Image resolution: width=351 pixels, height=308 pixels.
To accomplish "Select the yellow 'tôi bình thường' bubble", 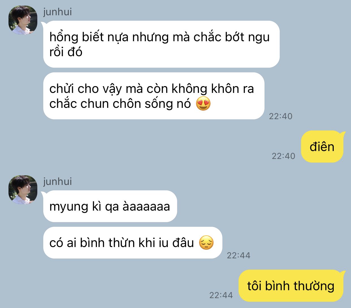I will [x=291, y=286].
